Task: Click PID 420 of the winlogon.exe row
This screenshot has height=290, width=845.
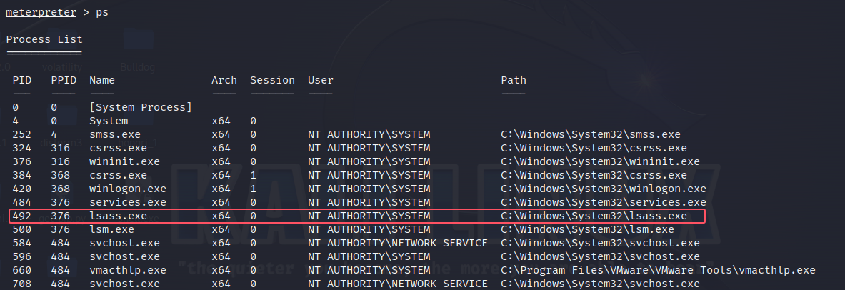Action: [22, 189]
